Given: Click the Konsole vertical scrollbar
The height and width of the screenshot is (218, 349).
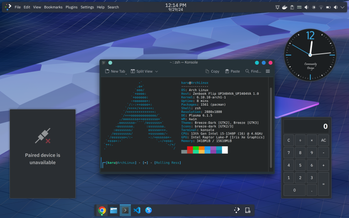Looking at the screenshot, I should pyautogui.click(x=271, y=127).
